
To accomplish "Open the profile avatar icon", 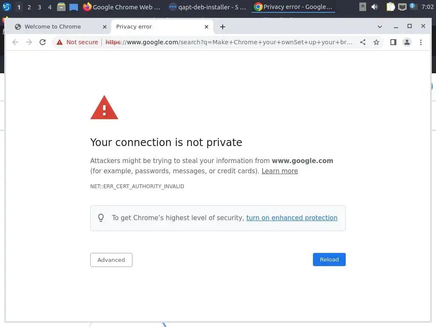I will pyautogui.click(x=407, y=42).
